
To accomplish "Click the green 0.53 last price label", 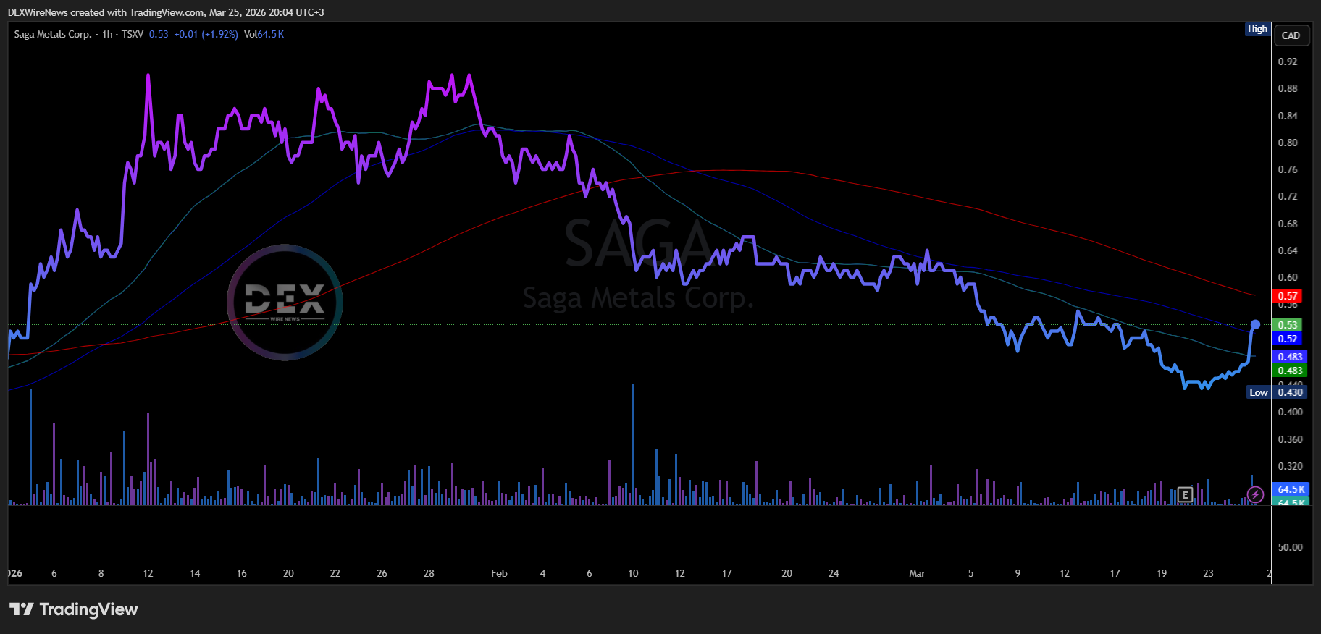I will pos(1287,325).
